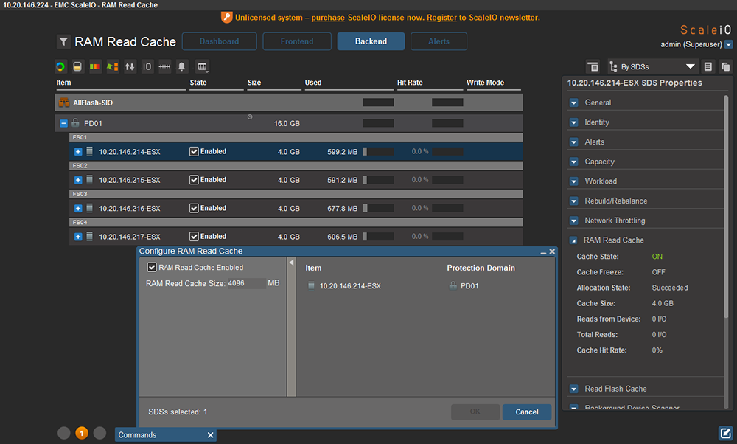Click the first grey alert circle at bottom

tap(64, 433)
